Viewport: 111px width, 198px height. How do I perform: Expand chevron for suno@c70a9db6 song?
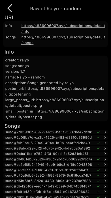click(105, 176)
